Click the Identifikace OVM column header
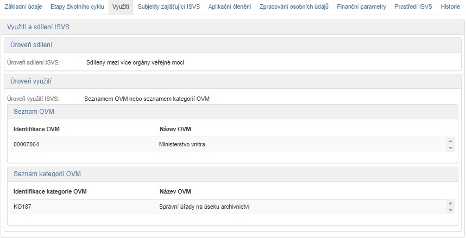This screenshot has height=238, width=466. click(36, 129)
